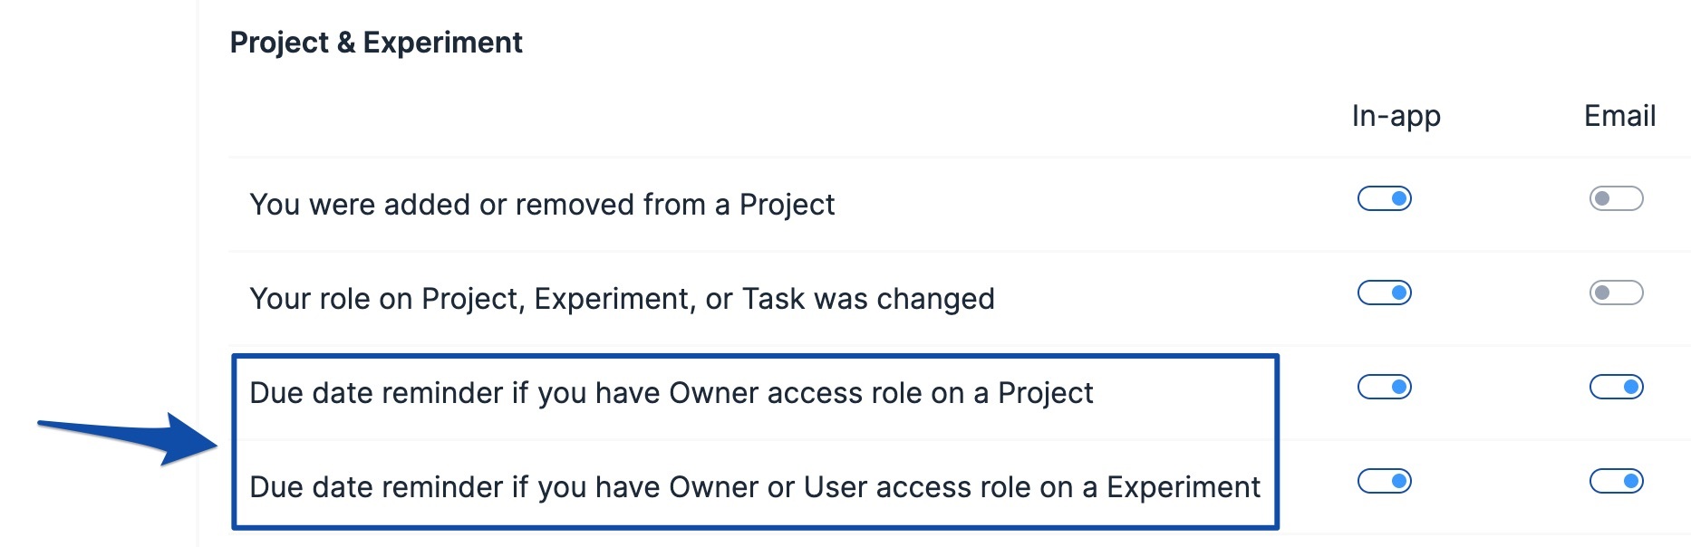This screenshot has width=1691, height=547.
Task: Disable Email for Project Owner due date reminder
Action: point(1616,387)
